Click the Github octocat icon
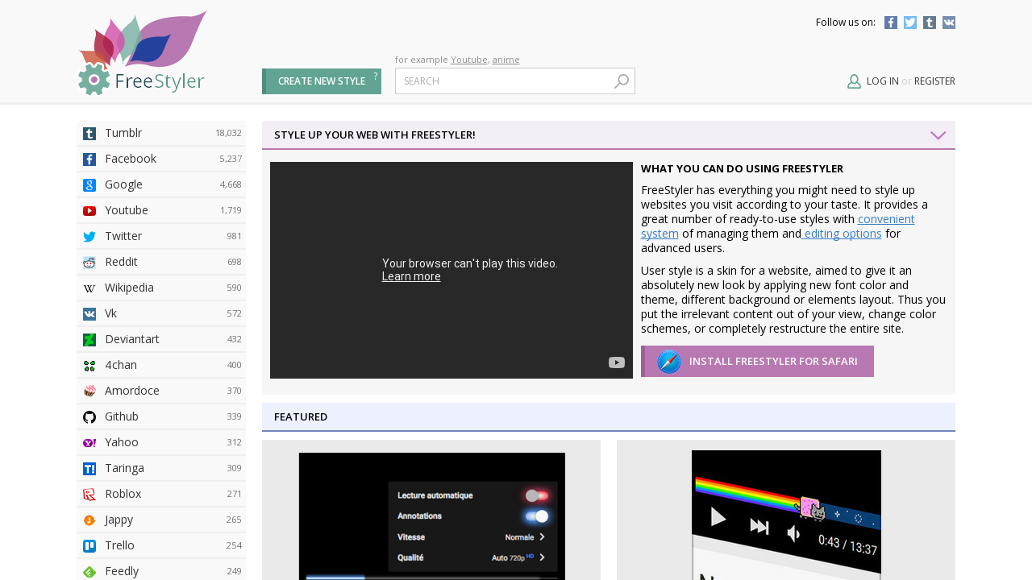 89,417
